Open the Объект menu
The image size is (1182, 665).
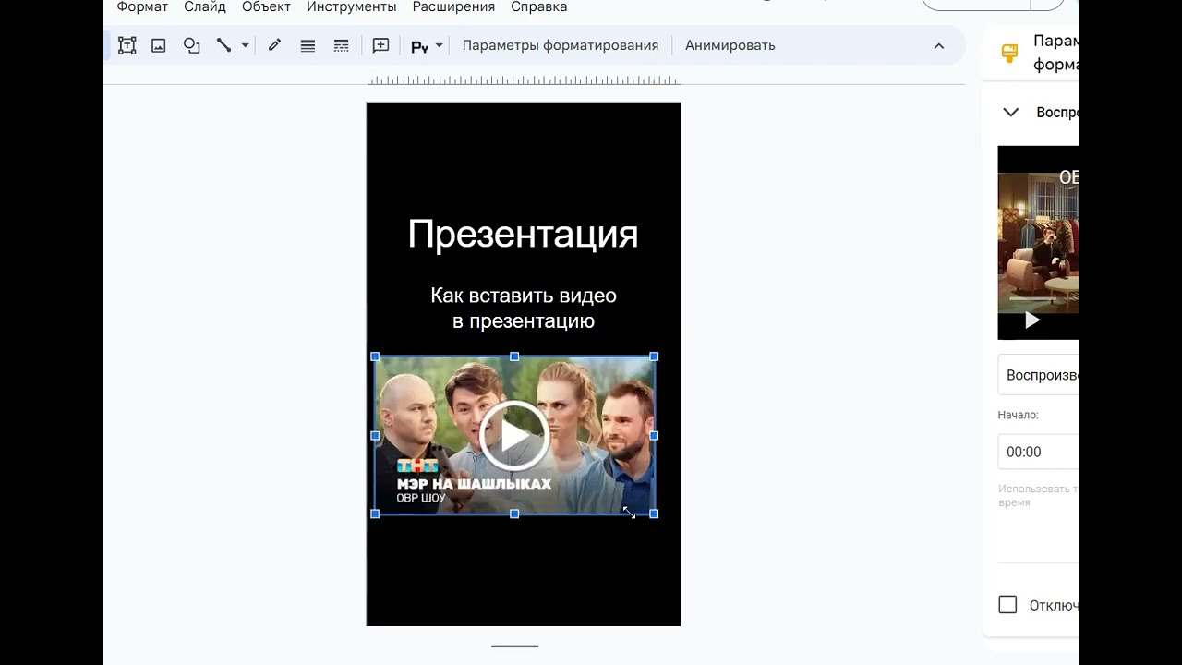point(266,7)
